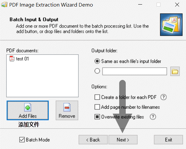Select the custom output folder radio button
186x149 pixels.
(x=97, y=71)
